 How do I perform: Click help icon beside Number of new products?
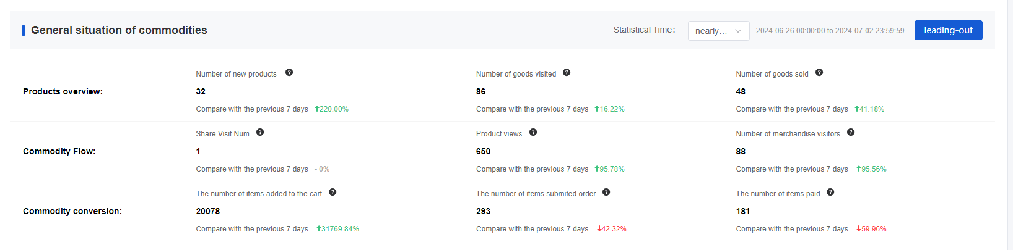(289, 73)
